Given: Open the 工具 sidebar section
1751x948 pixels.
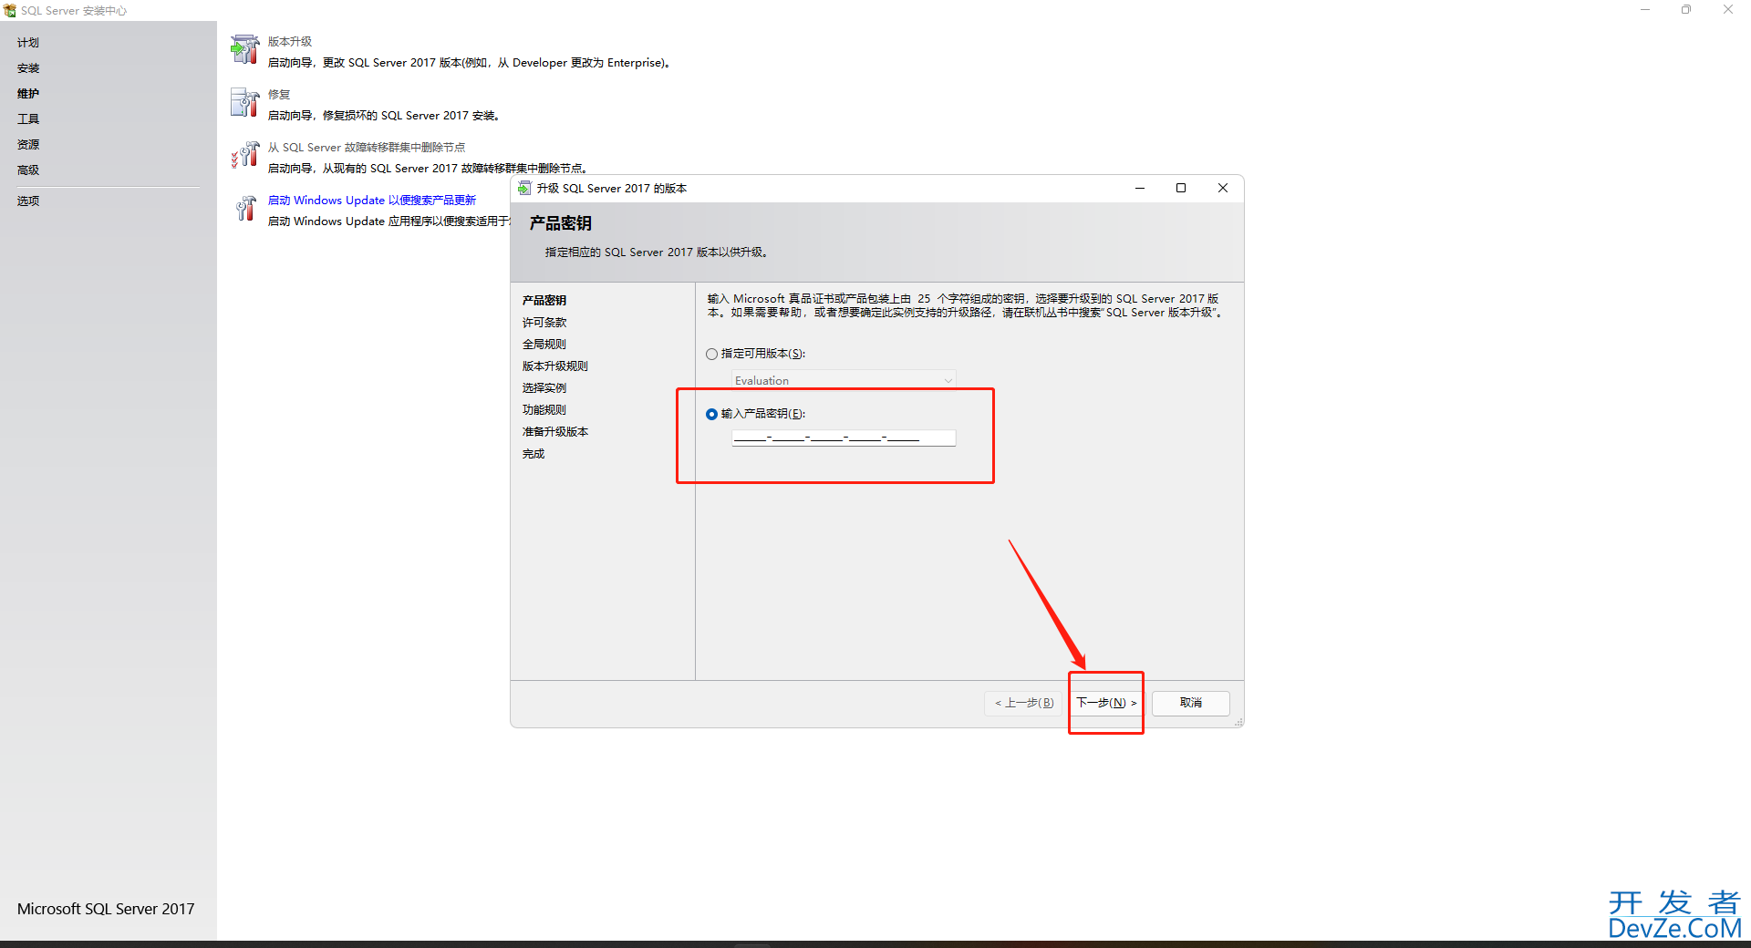Looking at the screenshot, I should (x=28, y=119).
